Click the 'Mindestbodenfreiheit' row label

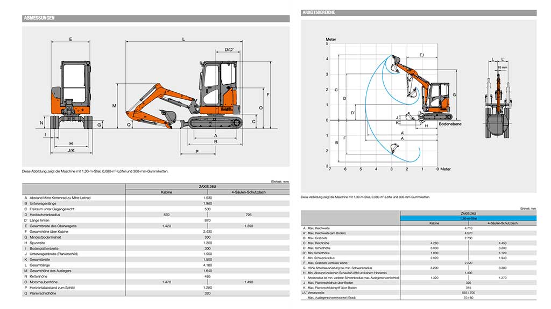[x=45, y=237]
